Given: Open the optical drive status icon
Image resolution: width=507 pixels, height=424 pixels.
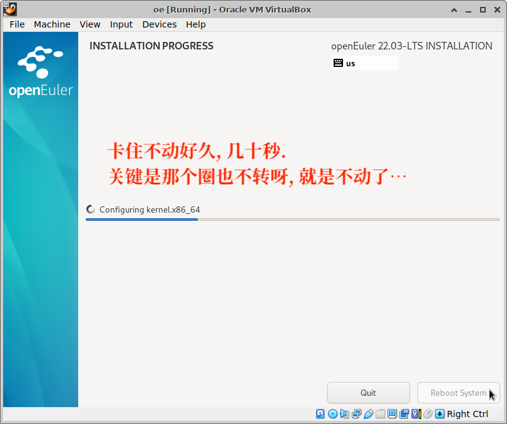Looking at the screenshot, I should [x=332, y=414].
